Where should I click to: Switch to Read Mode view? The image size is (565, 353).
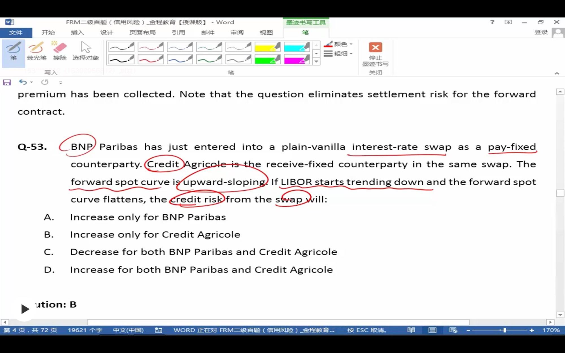click(x=411, y=330)
